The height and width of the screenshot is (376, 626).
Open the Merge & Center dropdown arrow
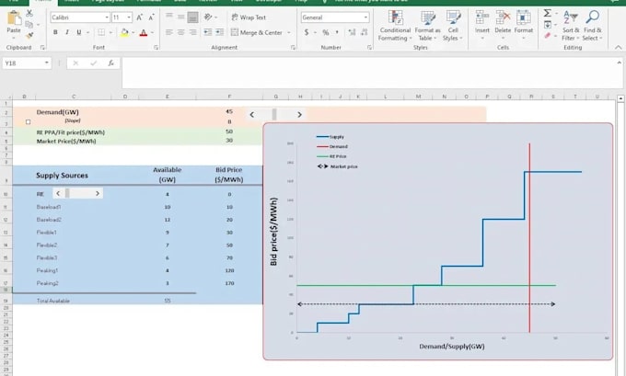tap(289, 32)
